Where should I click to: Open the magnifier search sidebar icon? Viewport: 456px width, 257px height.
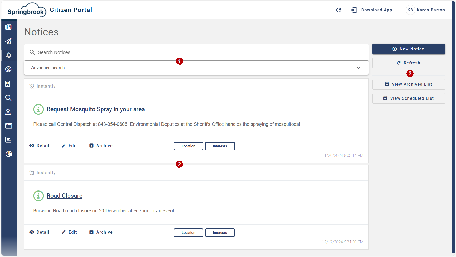(x=9, y=98)
